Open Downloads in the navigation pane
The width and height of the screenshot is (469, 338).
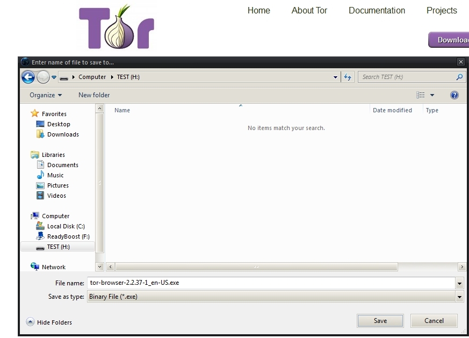[x=63, y=134]
